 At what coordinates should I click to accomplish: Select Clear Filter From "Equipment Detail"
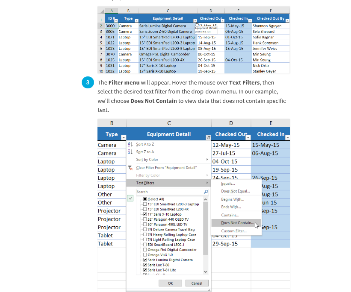coord(169,168)
